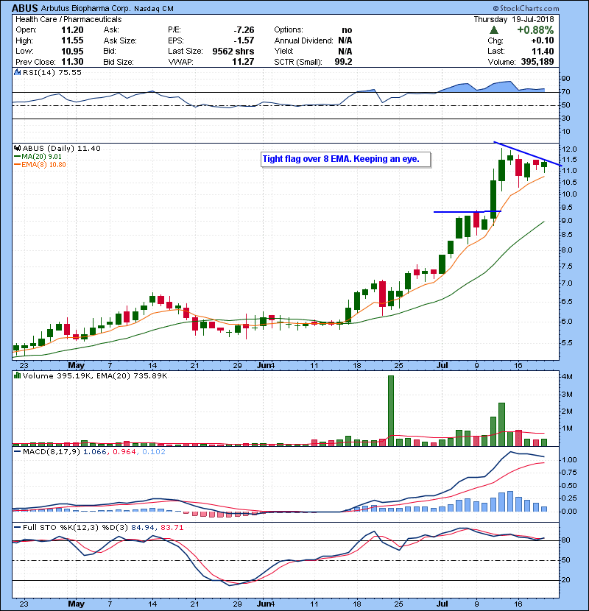589x611 pixels.
Task: Click the Prev Close value 11.30
Action: click(x=72, y=62)
